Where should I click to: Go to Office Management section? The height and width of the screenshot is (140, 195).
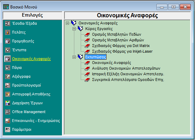pos(29,112)
